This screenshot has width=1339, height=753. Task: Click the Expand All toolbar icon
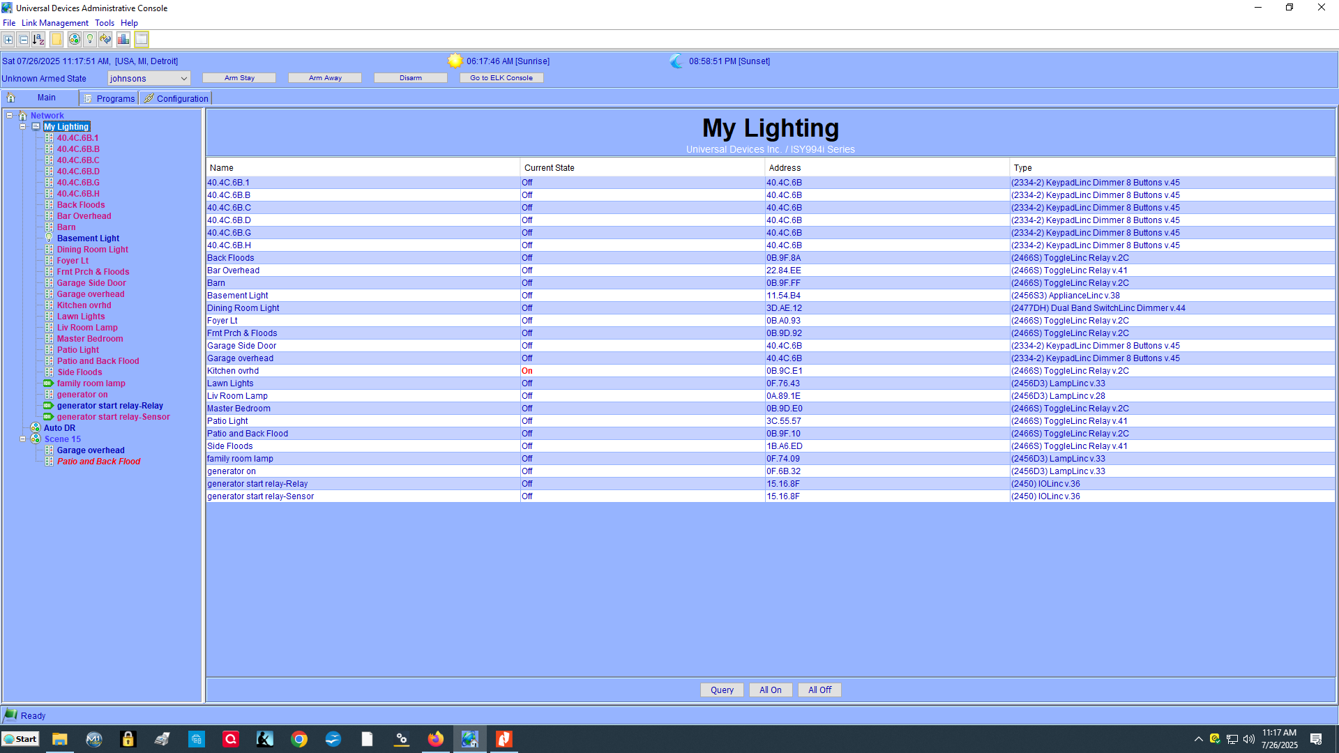tap(8, 40)
